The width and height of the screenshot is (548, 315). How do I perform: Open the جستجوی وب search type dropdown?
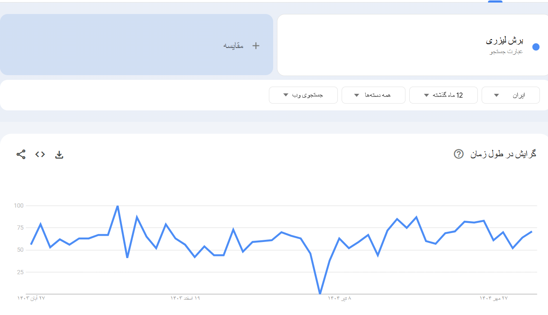pyautogui.click(x=303, y=95)
